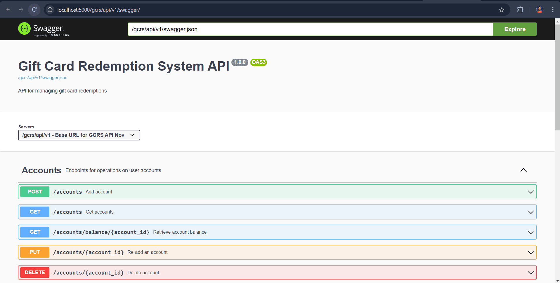Open the browser profile avatar

[x=540, y=10]
